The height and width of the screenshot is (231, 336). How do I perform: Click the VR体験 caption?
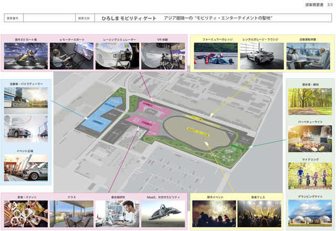coord(162,40)
